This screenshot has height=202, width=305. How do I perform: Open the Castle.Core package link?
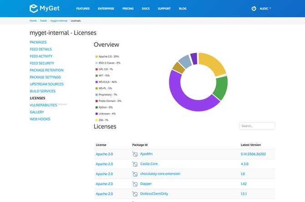(149, 164)
